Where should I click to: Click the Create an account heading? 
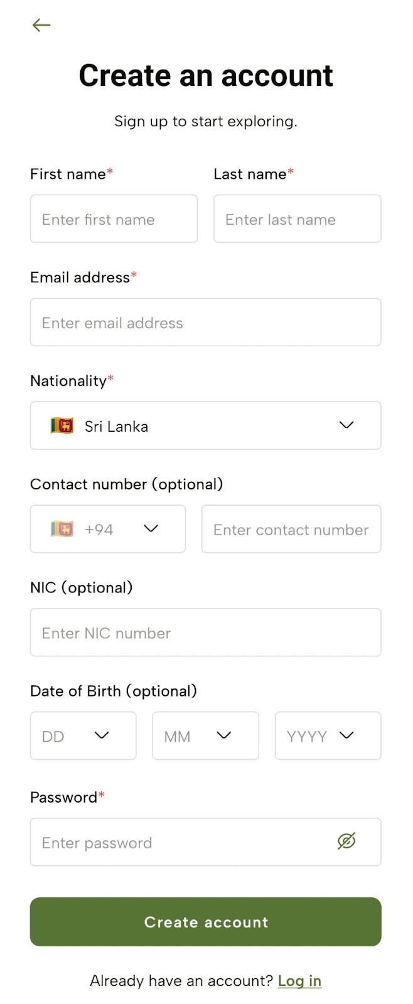(206, 76)
